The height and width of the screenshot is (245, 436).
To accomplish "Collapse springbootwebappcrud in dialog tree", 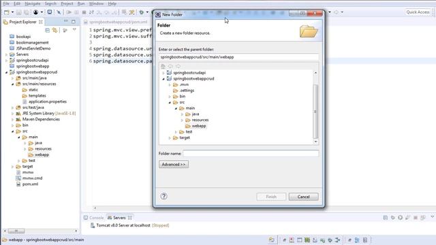I will click(x=163, y=79).
